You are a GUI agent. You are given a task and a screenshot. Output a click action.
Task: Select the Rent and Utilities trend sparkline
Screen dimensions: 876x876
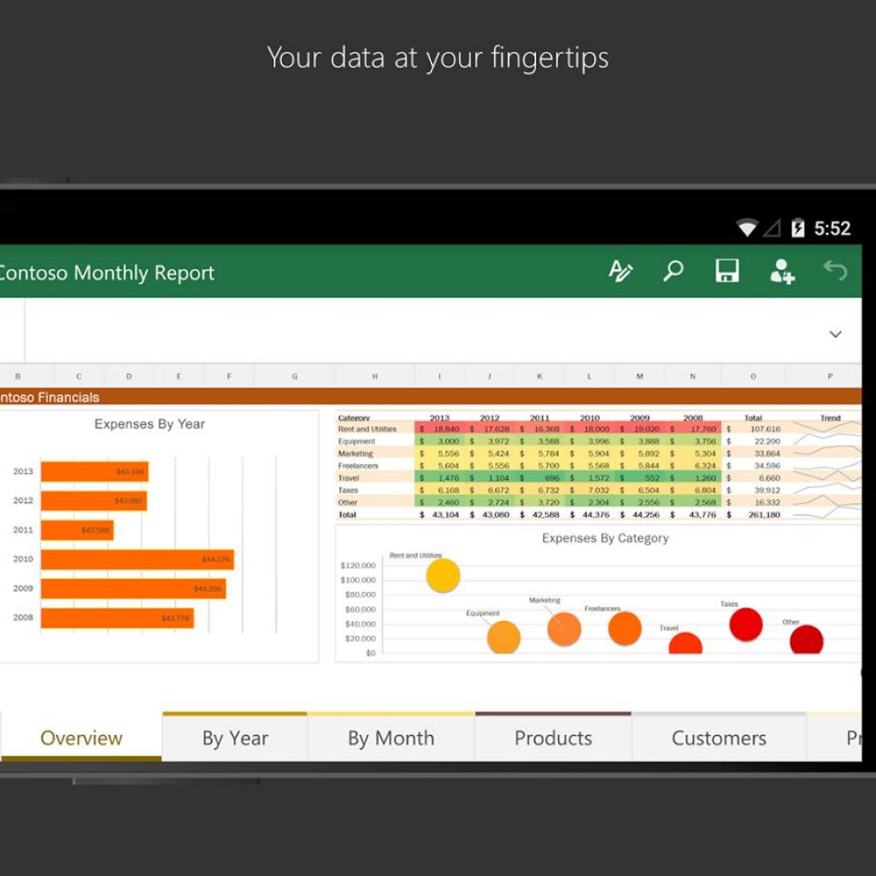[827, 429]
